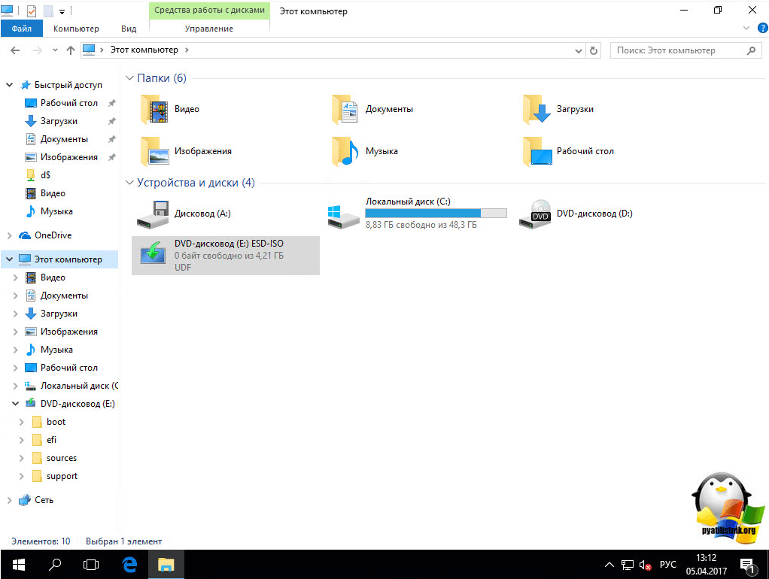Viewport: 769px width, 579px height.
Task: Open Task View from the taskbar
Action: pos(91,564)
